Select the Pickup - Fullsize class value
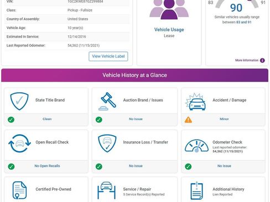The width and height of the screenshot is (270, 202). pyautogui.click(x=80, y=10)
